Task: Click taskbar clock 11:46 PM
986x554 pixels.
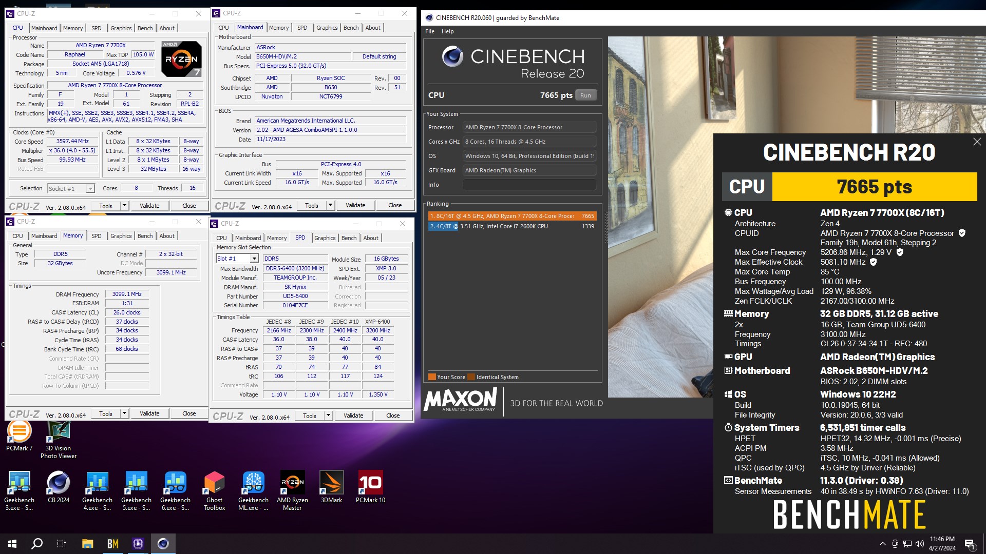Action: pos(942,544)
